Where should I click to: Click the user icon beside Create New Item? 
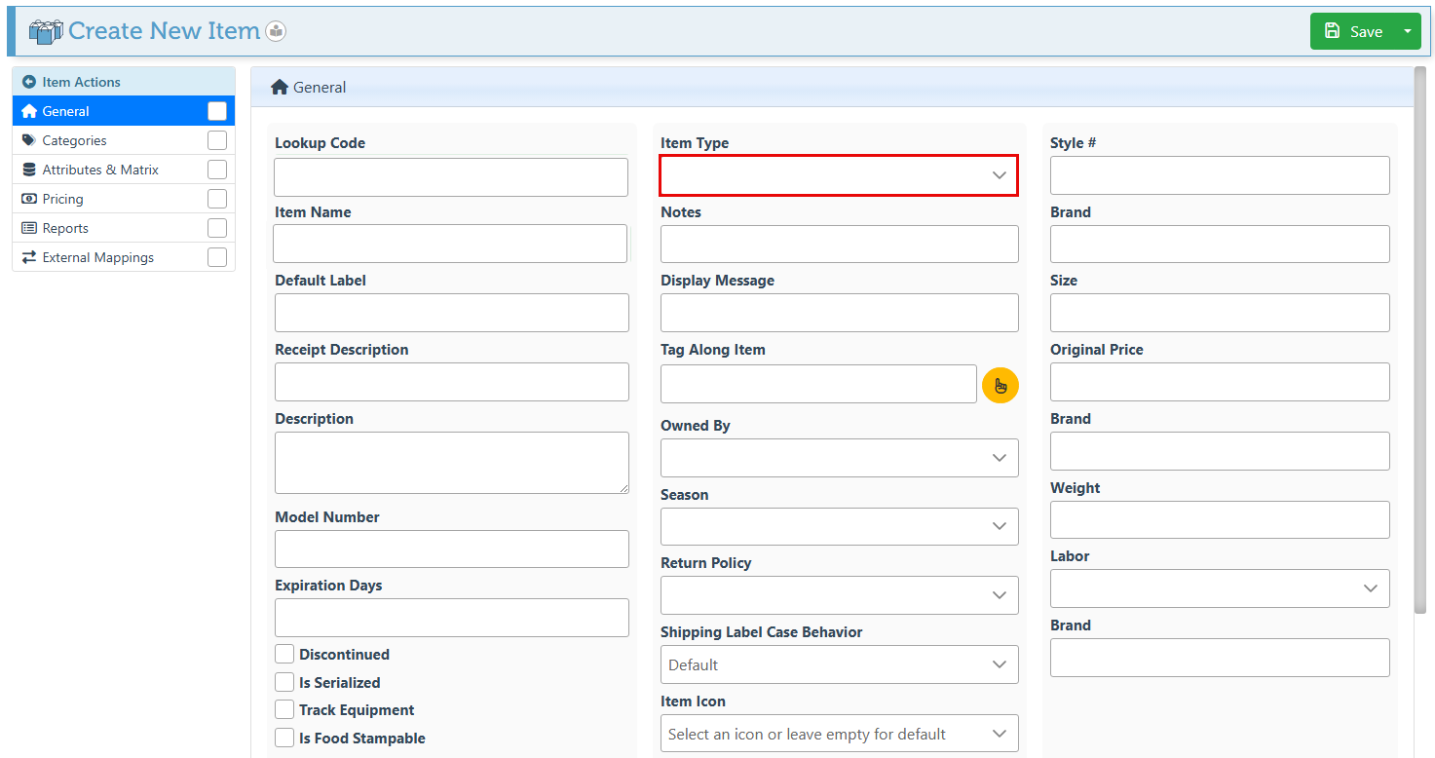point(276,31)
